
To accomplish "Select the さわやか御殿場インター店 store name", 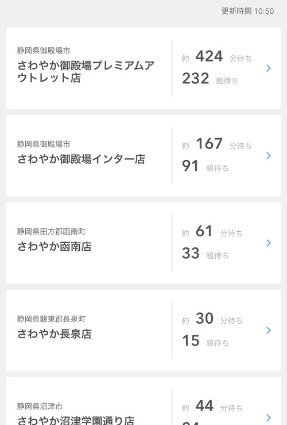I will point(81,159).
